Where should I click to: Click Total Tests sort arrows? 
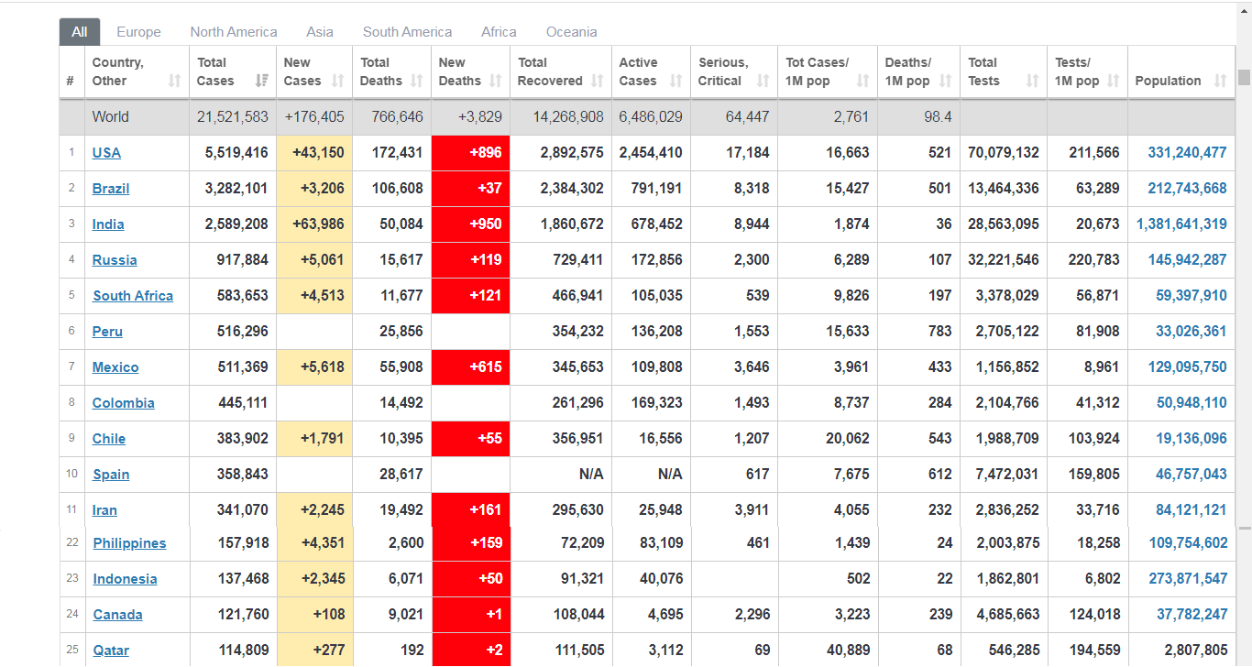pos(1032,81)
